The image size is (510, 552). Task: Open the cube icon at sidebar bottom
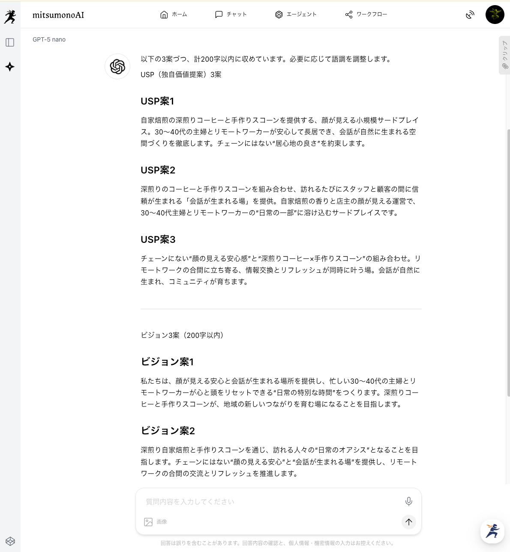click(x=10, y=541)
